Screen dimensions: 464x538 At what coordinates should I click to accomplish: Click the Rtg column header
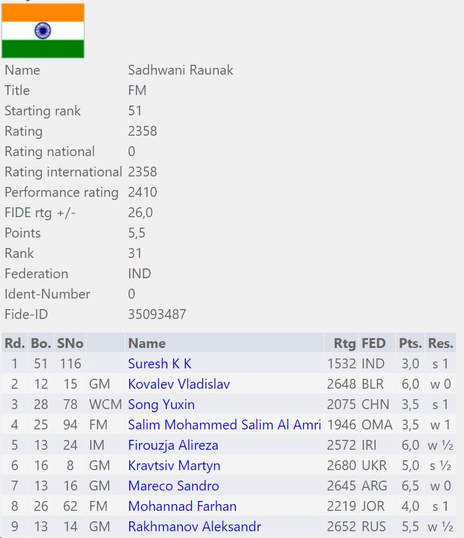tap(345, 343)
